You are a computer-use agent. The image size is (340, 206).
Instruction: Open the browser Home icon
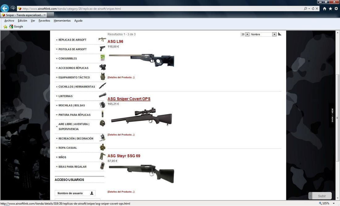click(325, 9)
